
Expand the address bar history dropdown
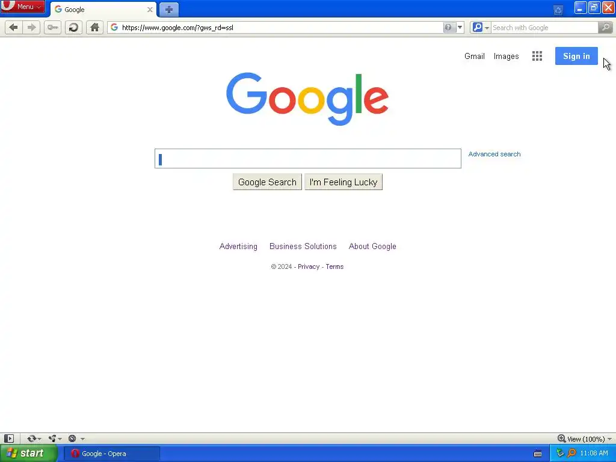(460, 28)
